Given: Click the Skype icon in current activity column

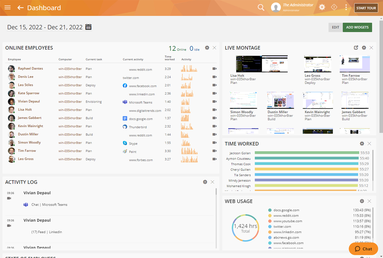Looking at the screenshot, I should (125, 143).
